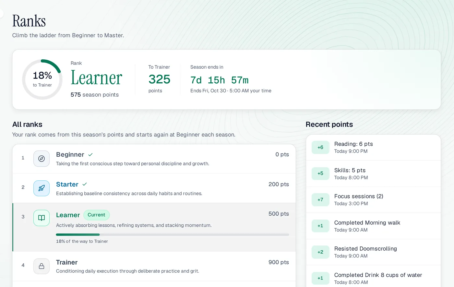
Task: Click the '325' points to Trainer value
Action: (x=159, y=79)
